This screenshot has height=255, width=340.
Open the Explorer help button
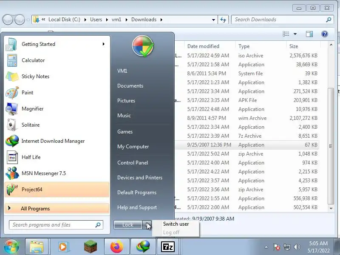click(x=325, y=34)
